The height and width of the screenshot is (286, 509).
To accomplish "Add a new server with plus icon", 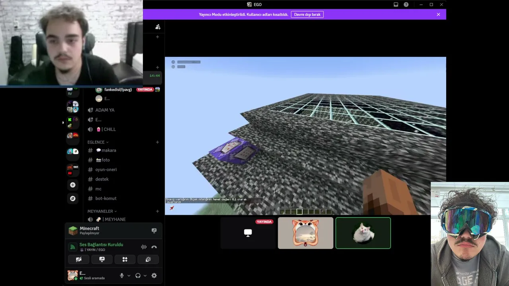I will click(73, 185).
